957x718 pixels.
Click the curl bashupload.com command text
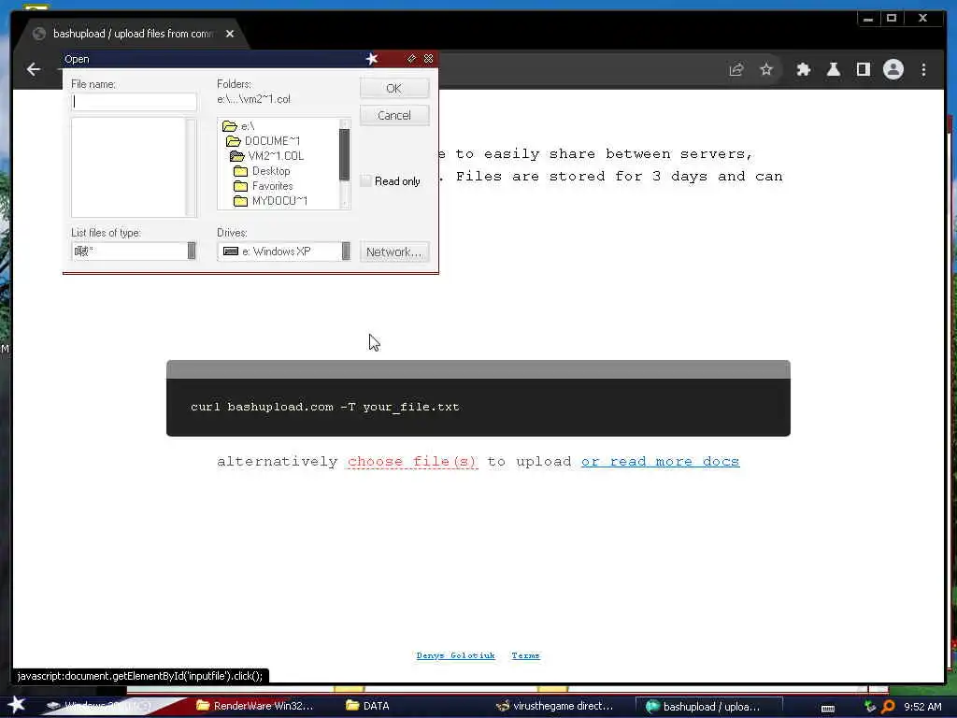coord(324,407)
